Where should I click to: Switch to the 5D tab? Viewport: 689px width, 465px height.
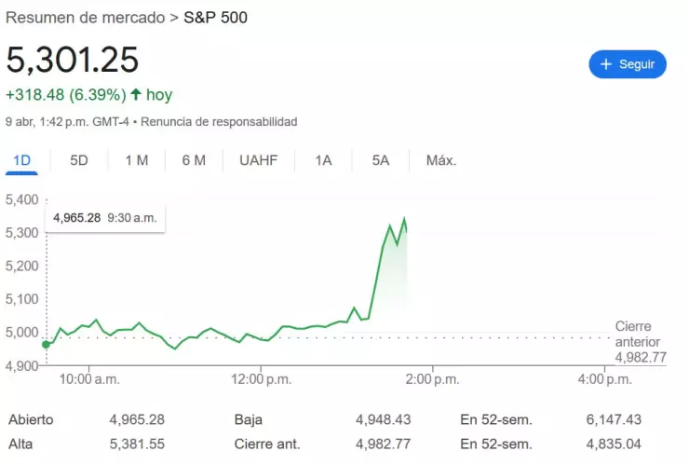pyautogui.click(x=79, y=160)
